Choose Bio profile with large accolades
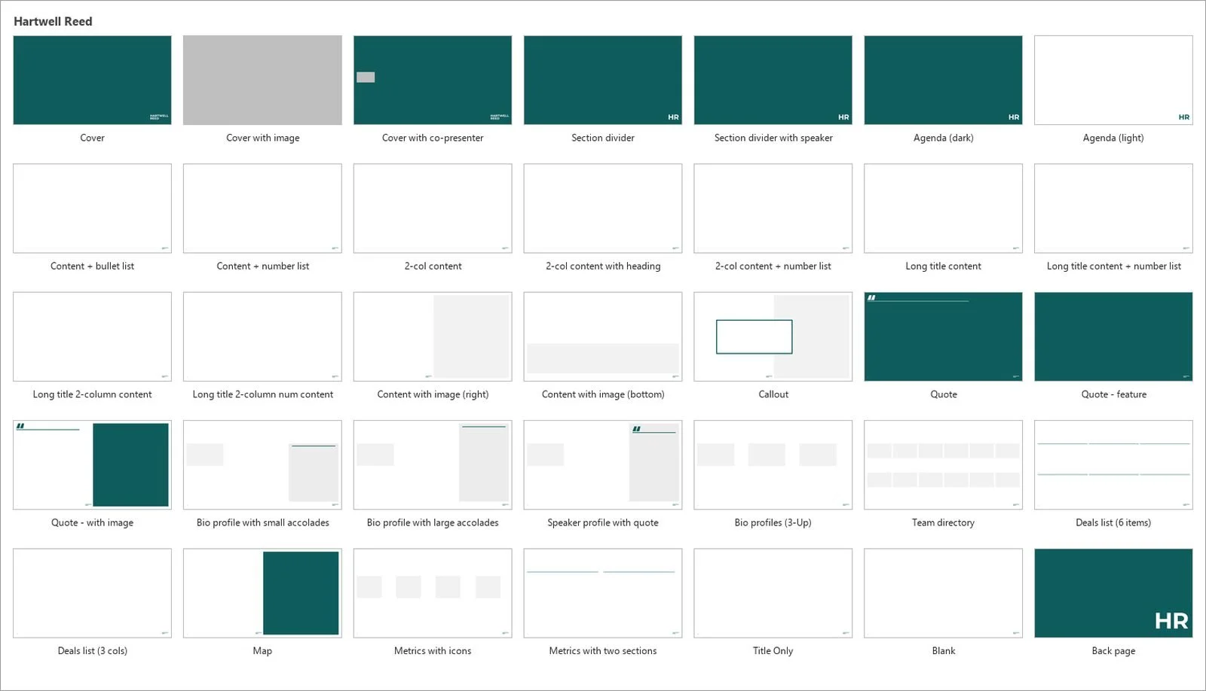This screenshot has height=691, width=1206. [433, 465]
